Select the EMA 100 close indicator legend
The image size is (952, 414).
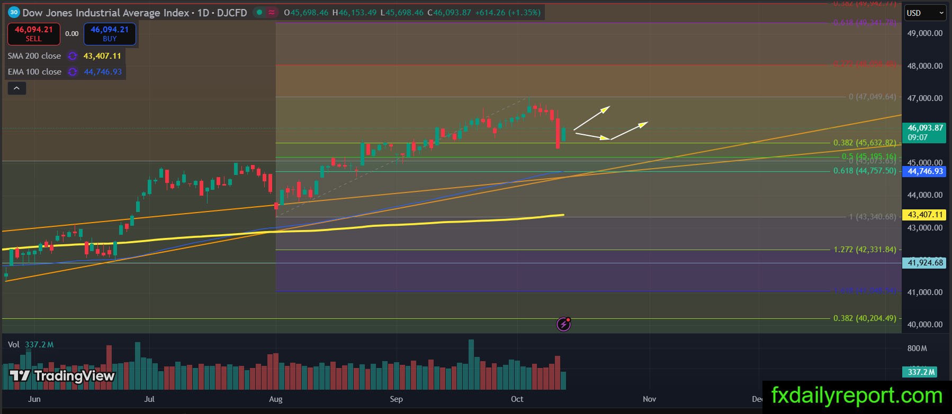point(34,72)
